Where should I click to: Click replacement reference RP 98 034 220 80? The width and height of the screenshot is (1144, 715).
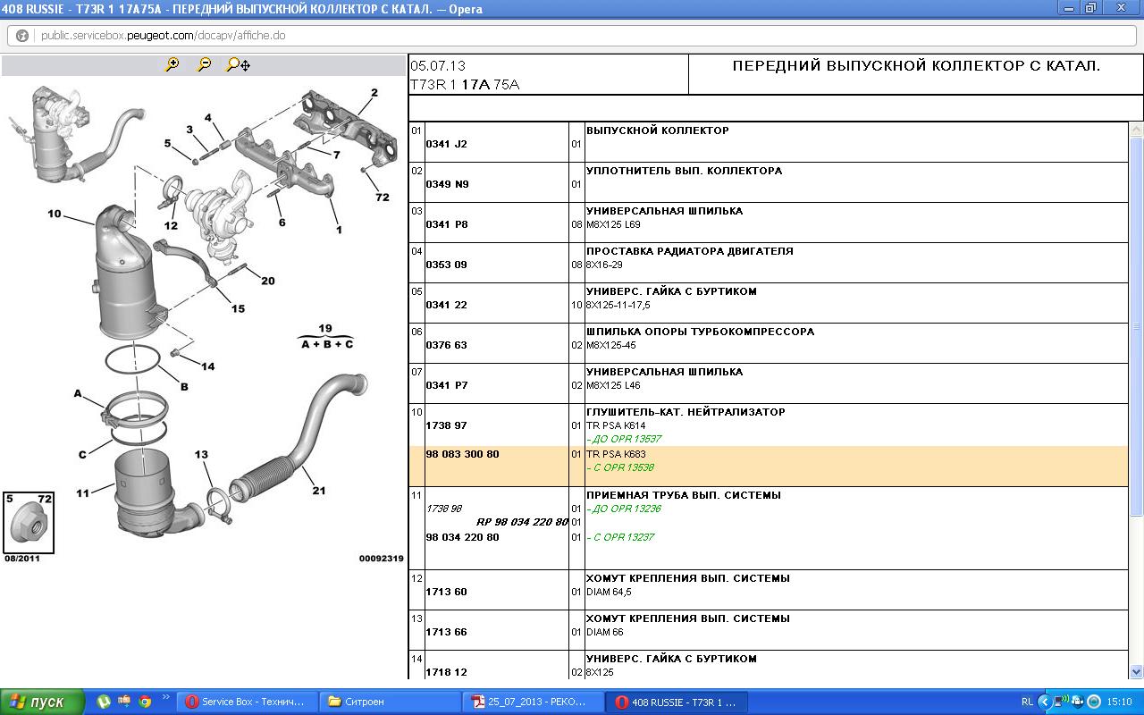point(522,522)
